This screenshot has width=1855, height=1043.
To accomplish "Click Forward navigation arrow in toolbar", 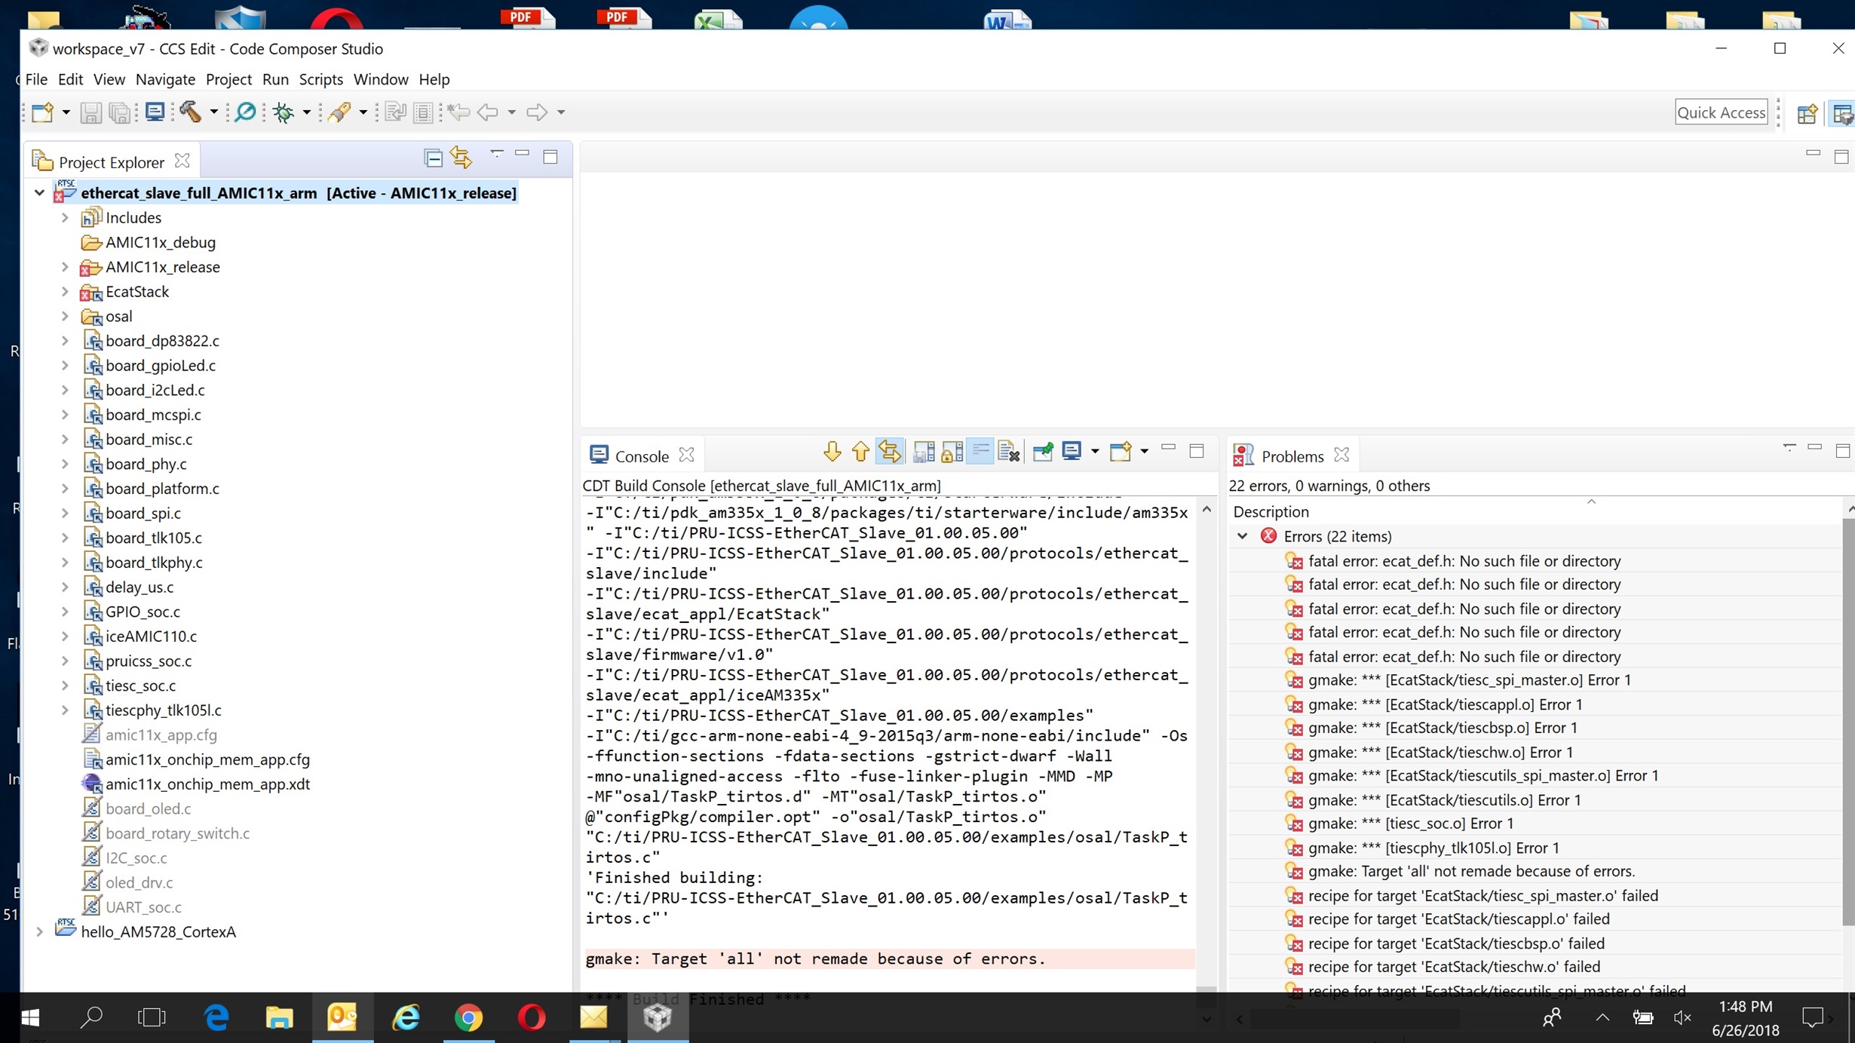I will coord(537,112).
